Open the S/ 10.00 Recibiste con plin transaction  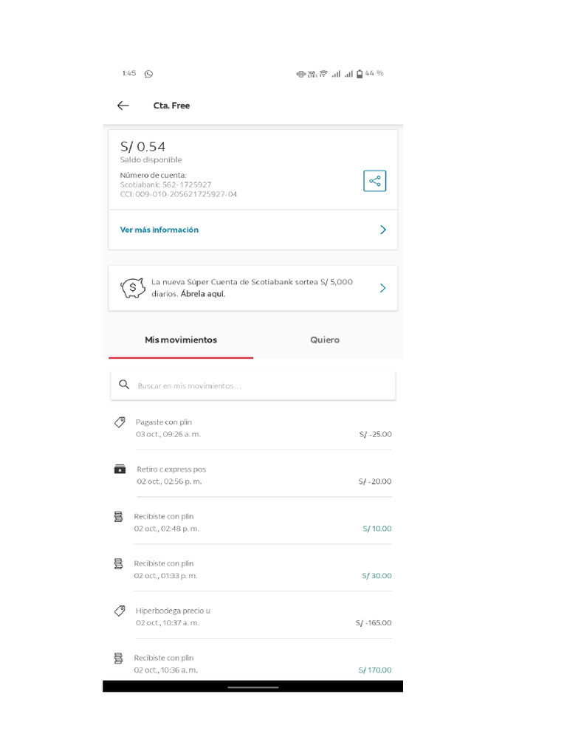pos(252,522)
